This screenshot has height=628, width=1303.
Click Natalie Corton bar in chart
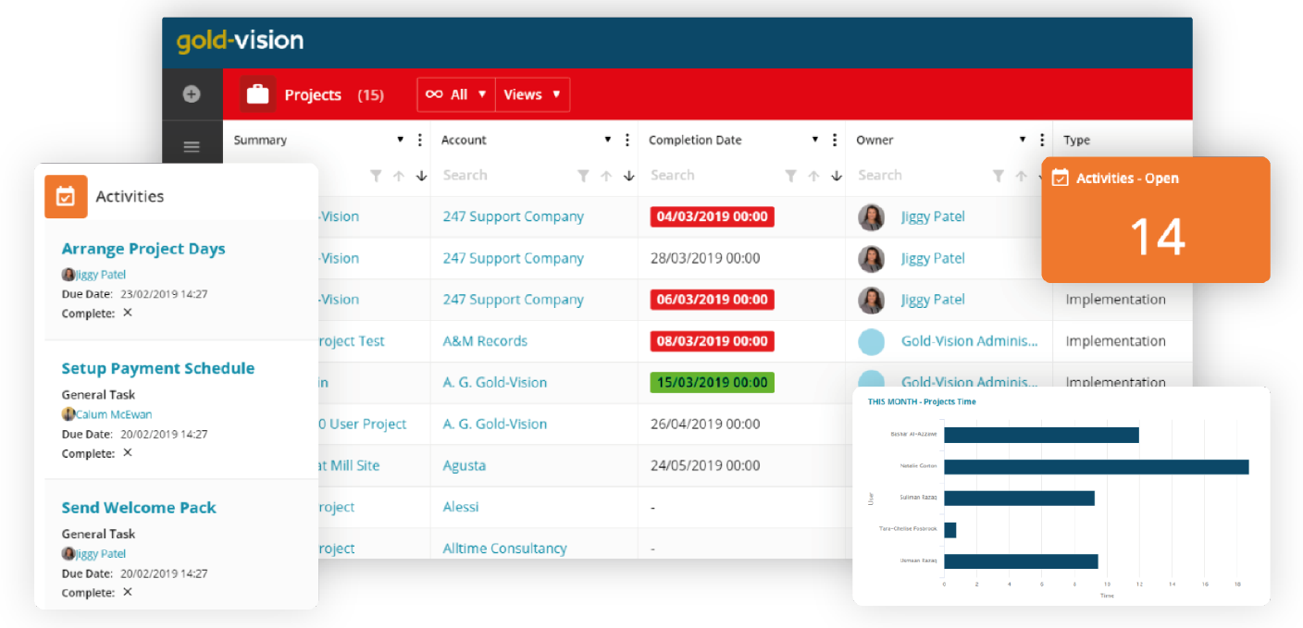click(x=1097, y=466)
